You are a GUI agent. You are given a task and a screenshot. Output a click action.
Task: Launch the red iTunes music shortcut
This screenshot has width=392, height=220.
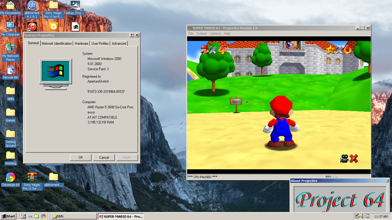click(32, 27)
